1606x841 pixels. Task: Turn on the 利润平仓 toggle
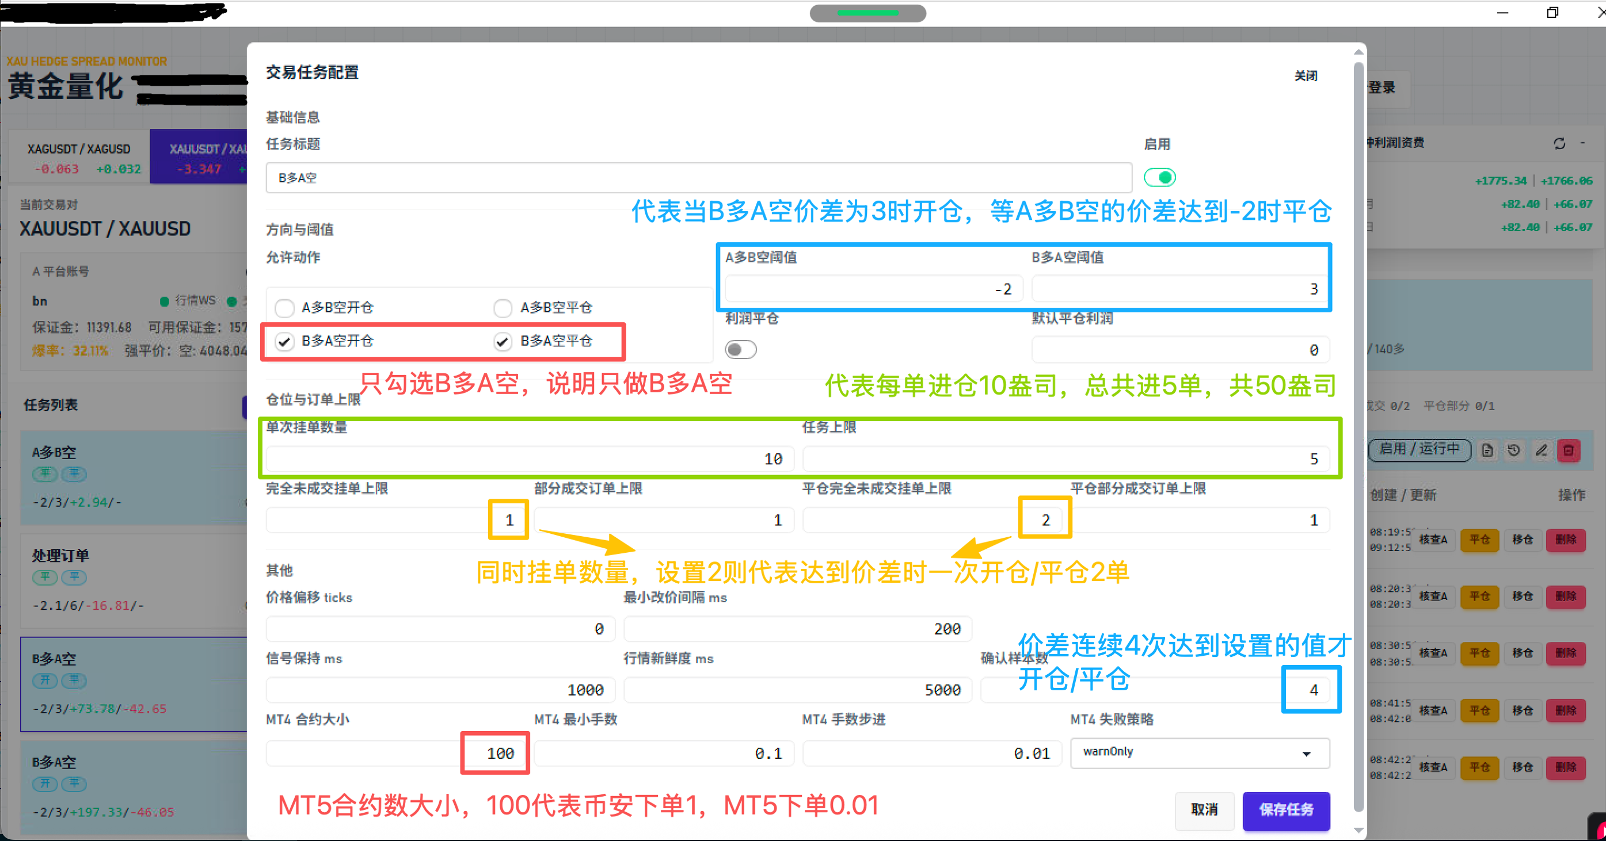point(741,350)
